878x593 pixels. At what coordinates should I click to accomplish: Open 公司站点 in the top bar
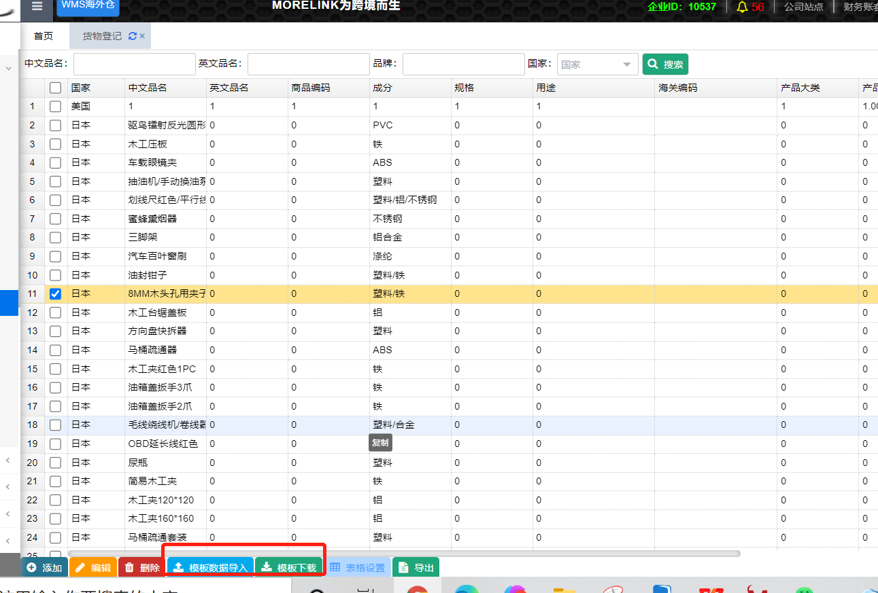803,7
